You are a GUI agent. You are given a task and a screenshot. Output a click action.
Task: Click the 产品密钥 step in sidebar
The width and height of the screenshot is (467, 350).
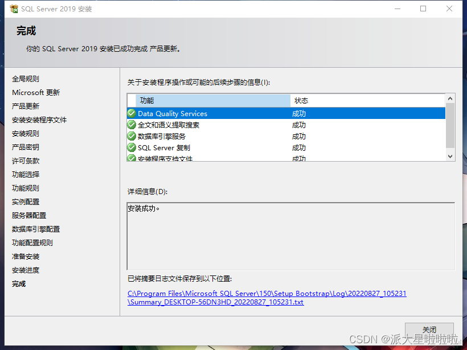pyautogui.click(x=26, y=147)
